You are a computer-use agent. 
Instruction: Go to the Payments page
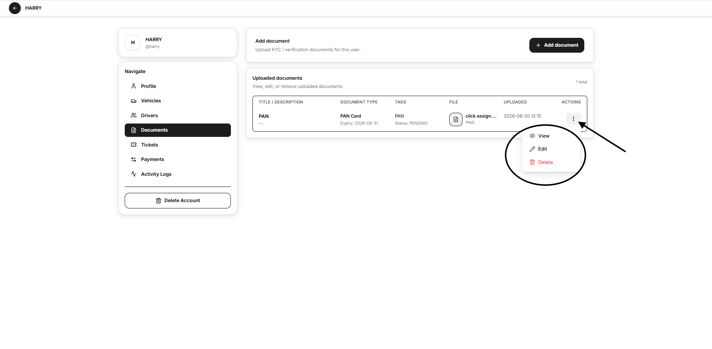[x=178, y=159]
